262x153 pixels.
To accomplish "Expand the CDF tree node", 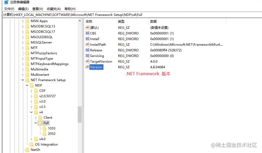I will tap(31, 91).
